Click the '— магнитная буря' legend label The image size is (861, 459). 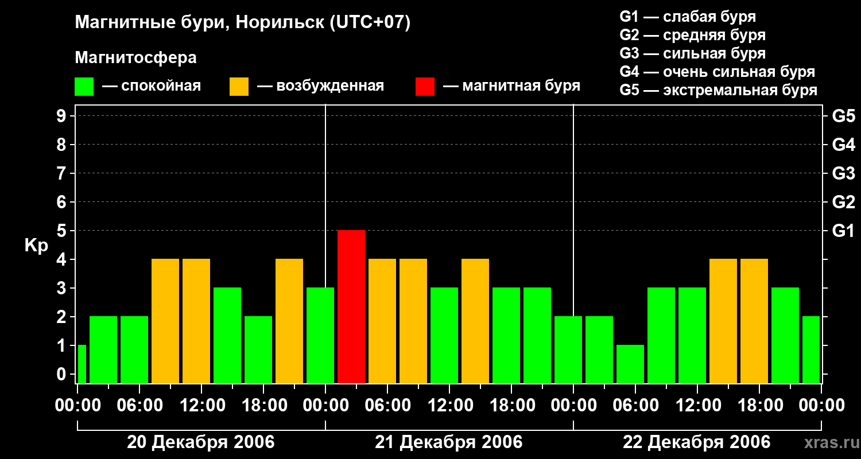[511, 86]
